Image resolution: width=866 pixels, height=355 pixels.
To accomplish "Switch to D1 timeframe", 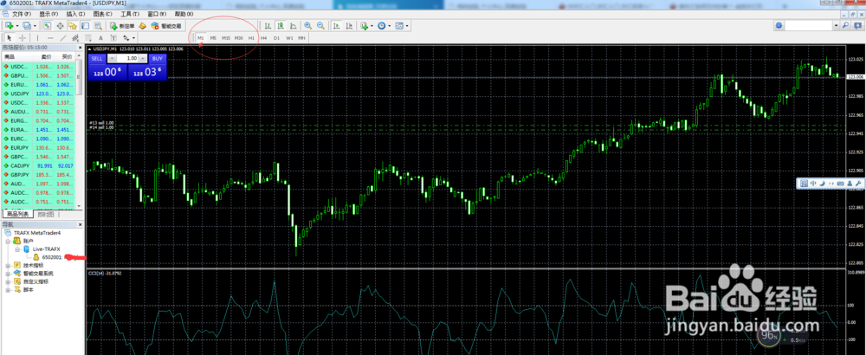I will click(x=277, y=38).
